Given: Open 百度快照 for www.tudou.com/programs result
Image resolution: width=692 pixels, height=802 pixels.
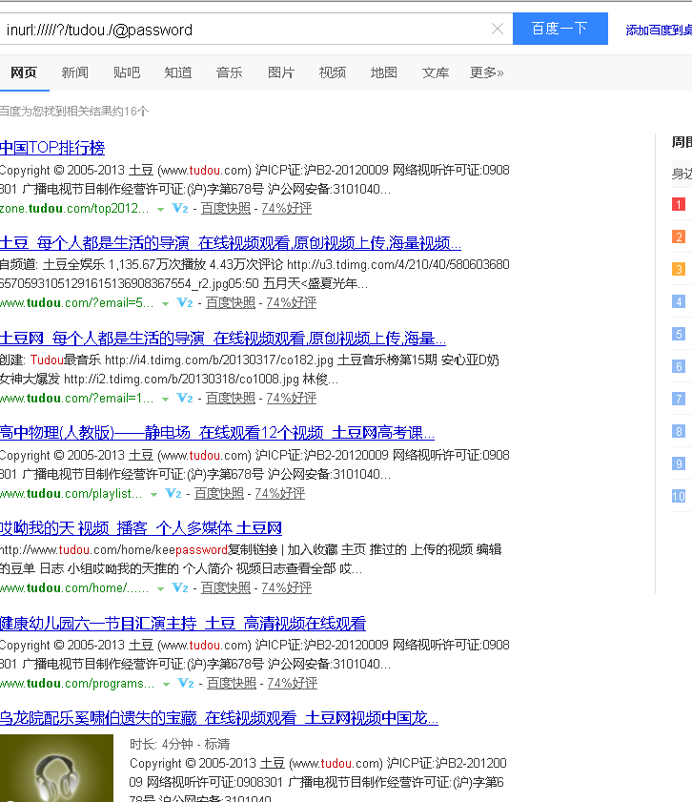Looking at the screenshot, I should tap(232, 684).
